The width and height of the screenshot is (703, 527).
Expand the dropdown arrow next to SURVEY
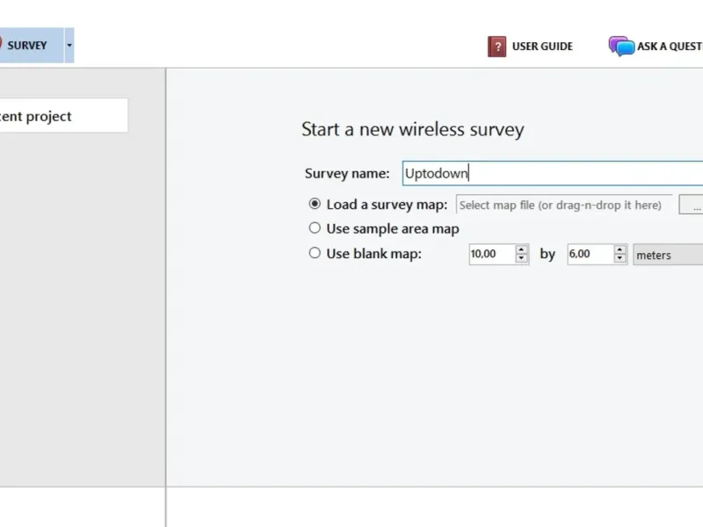click(69, 45)
